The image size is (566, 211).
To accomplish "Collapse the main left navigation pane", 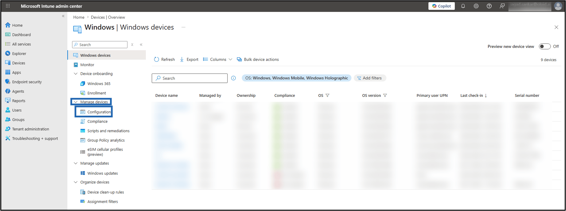I will (63, 16).
